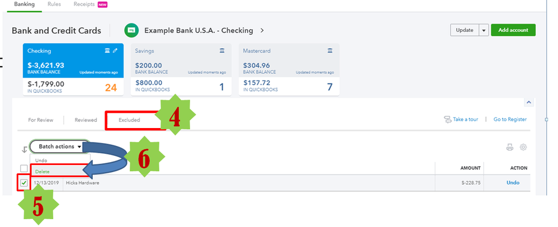Click the Take a tour link
The height and width of the screenshot is (227, 558).
[x=465, y=120]
